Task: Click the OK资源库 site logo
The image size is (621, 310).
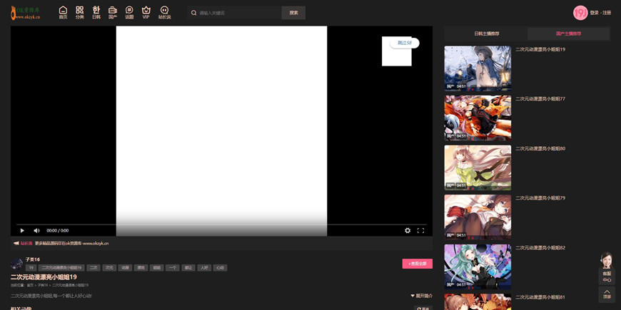Action: coord(26,13)
